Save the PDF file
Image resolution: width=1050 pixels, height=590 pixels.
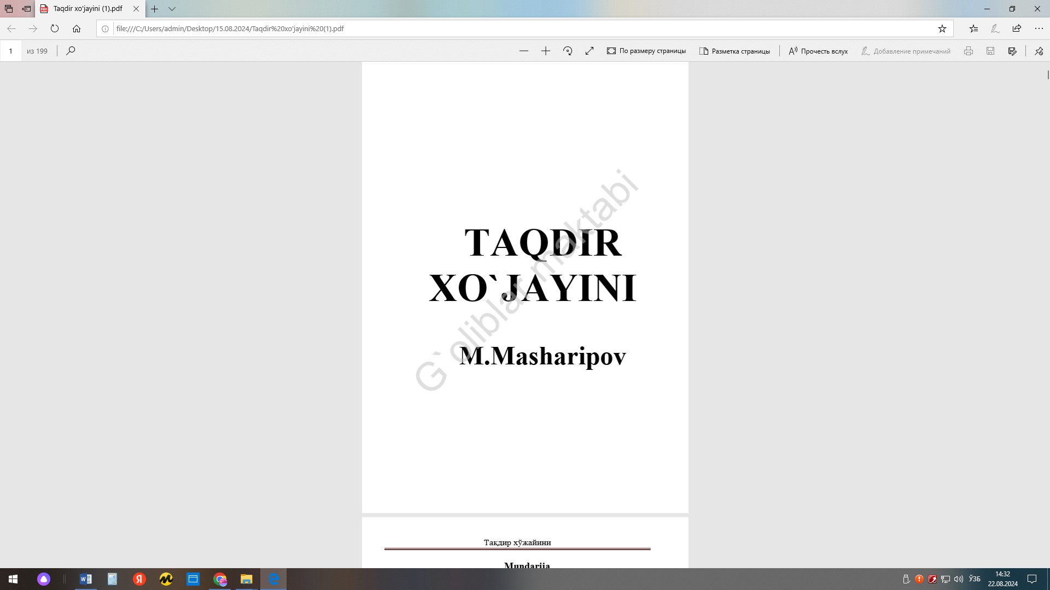[x=990, y=51]
